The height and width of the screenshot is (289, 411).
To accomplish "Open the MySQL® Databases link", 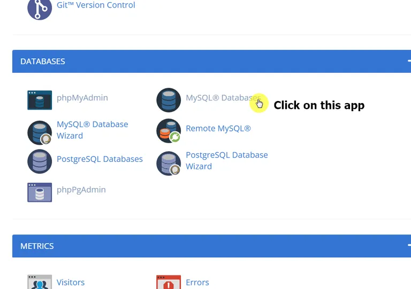I will (223, 98).
